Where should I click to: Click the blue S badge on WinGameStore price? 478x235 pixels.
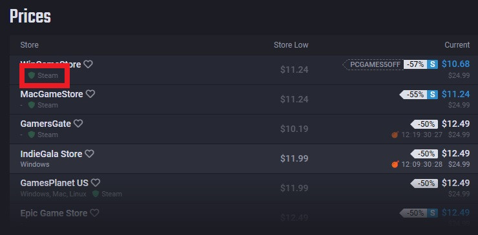pyautogui.click(x=432, y=64)
